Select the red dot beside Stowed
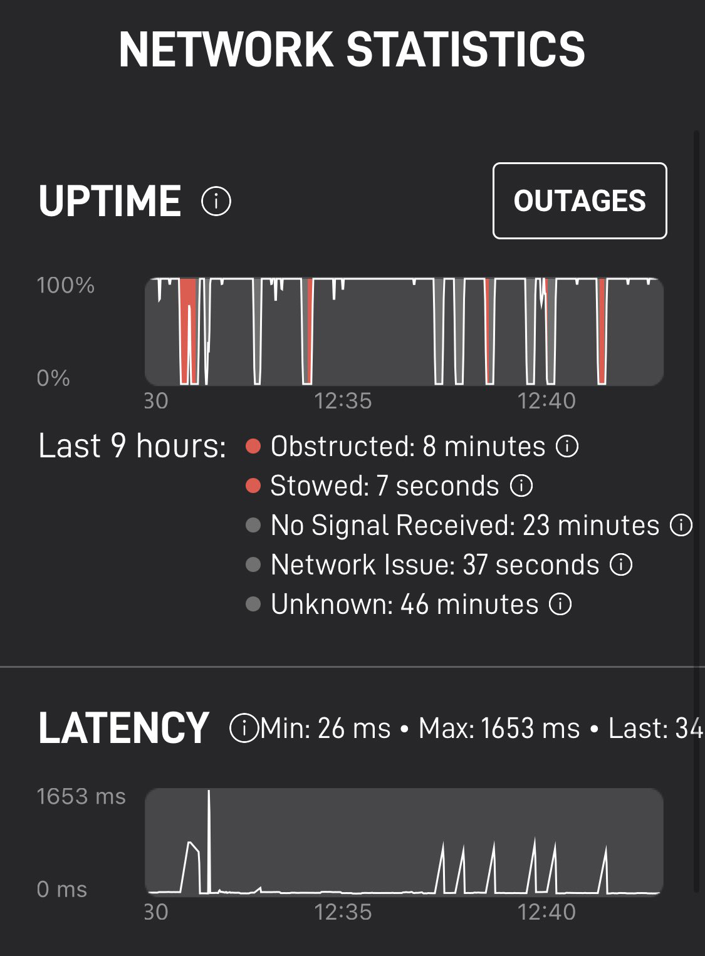 253,486
